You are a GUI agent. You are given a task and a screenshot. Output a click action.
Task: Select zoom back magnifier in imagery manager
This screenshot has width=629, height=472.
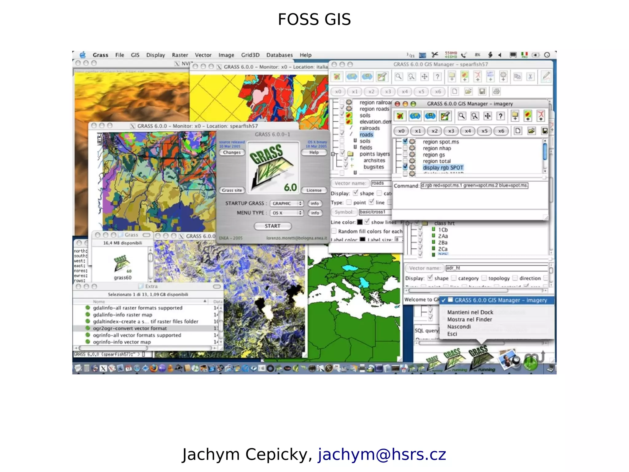point(475,116)
